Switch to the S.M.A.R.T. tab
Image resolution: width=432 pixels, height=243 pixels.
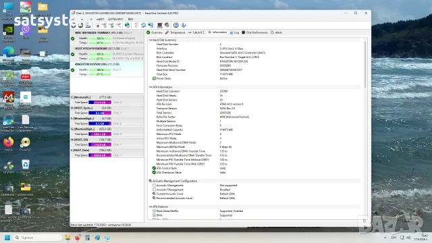tap(196, 32)
